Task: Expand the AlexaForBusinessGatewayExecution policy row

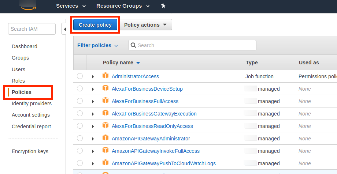Action: (93, 114)
